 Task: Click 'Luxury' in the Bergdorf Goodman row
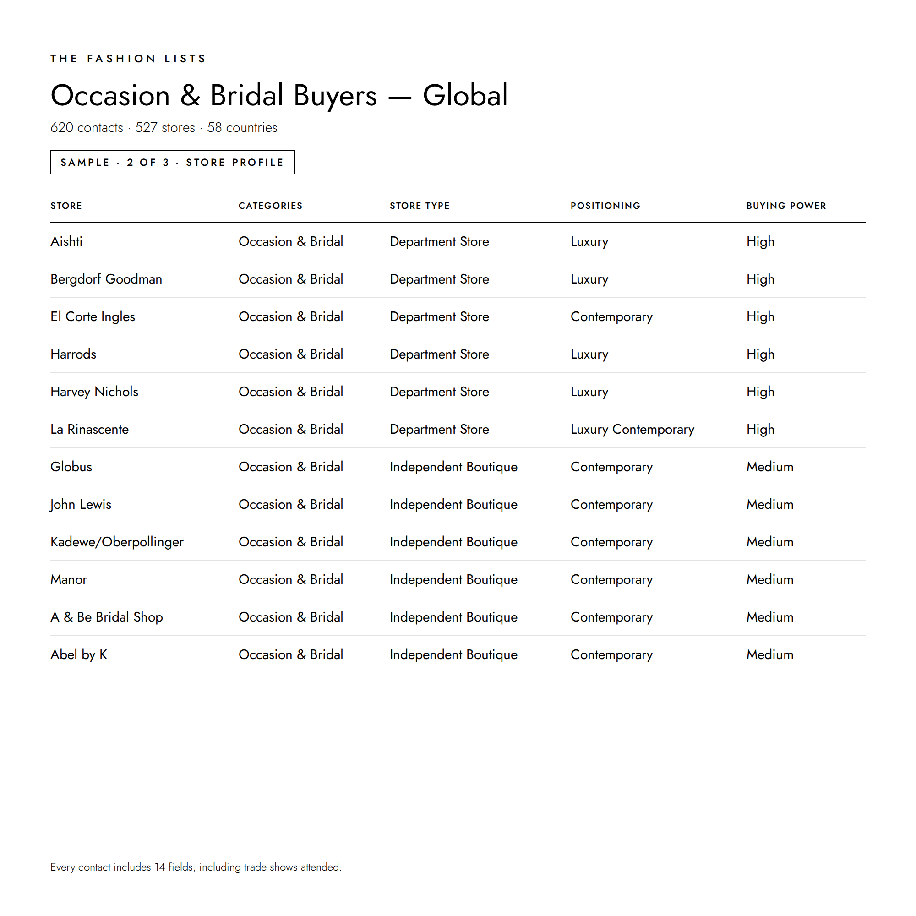[x=589, y=279]
